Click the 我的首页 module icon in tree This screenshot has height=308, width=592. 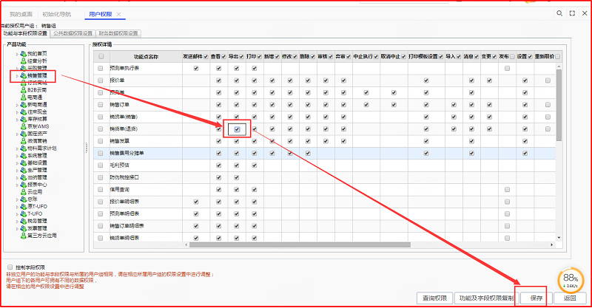(x=24, y=54)
